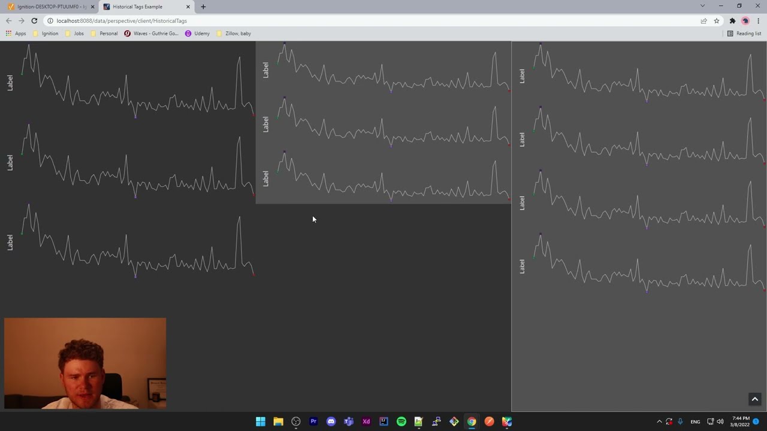Open the Personal bookmarks folder

(104, 34)
